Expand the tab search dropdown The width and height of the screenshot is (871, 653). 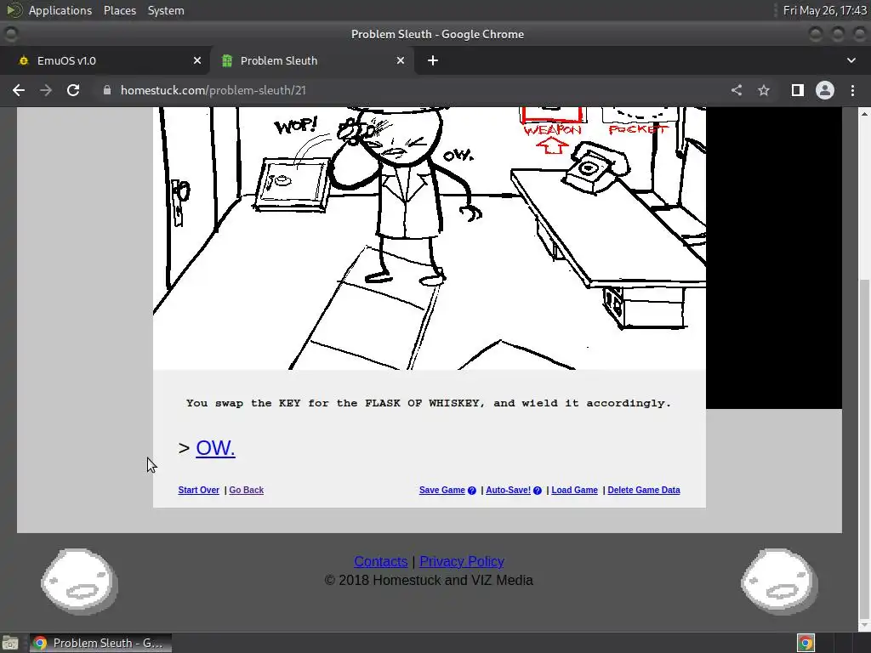pyautogui.click(x=851, y=60)
